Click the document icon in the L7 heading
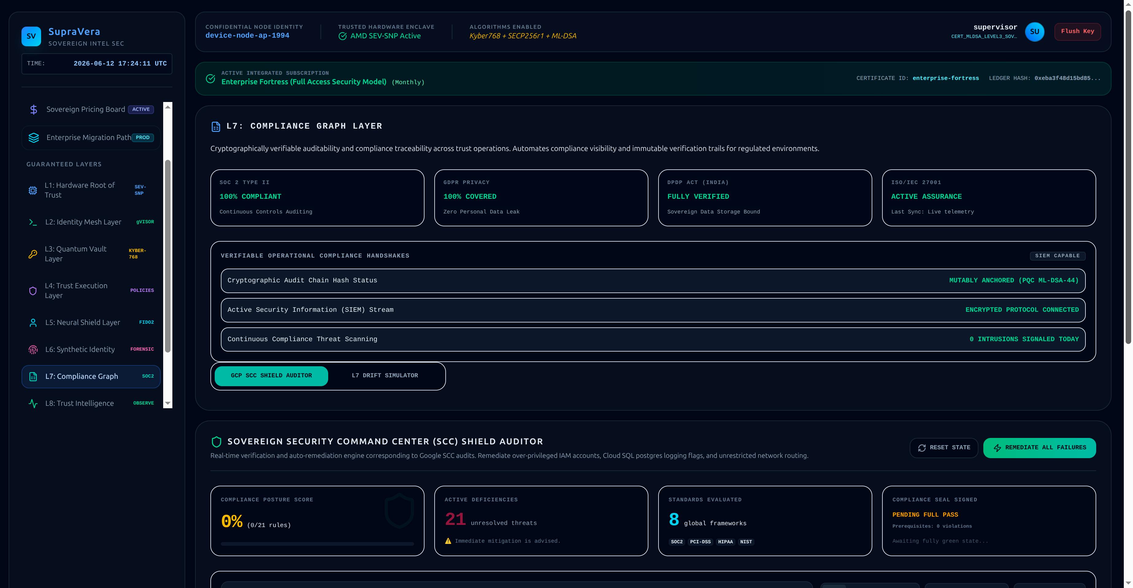This screenshot has width=1133, height=588. pyautogui.click(x=216, y=127)
